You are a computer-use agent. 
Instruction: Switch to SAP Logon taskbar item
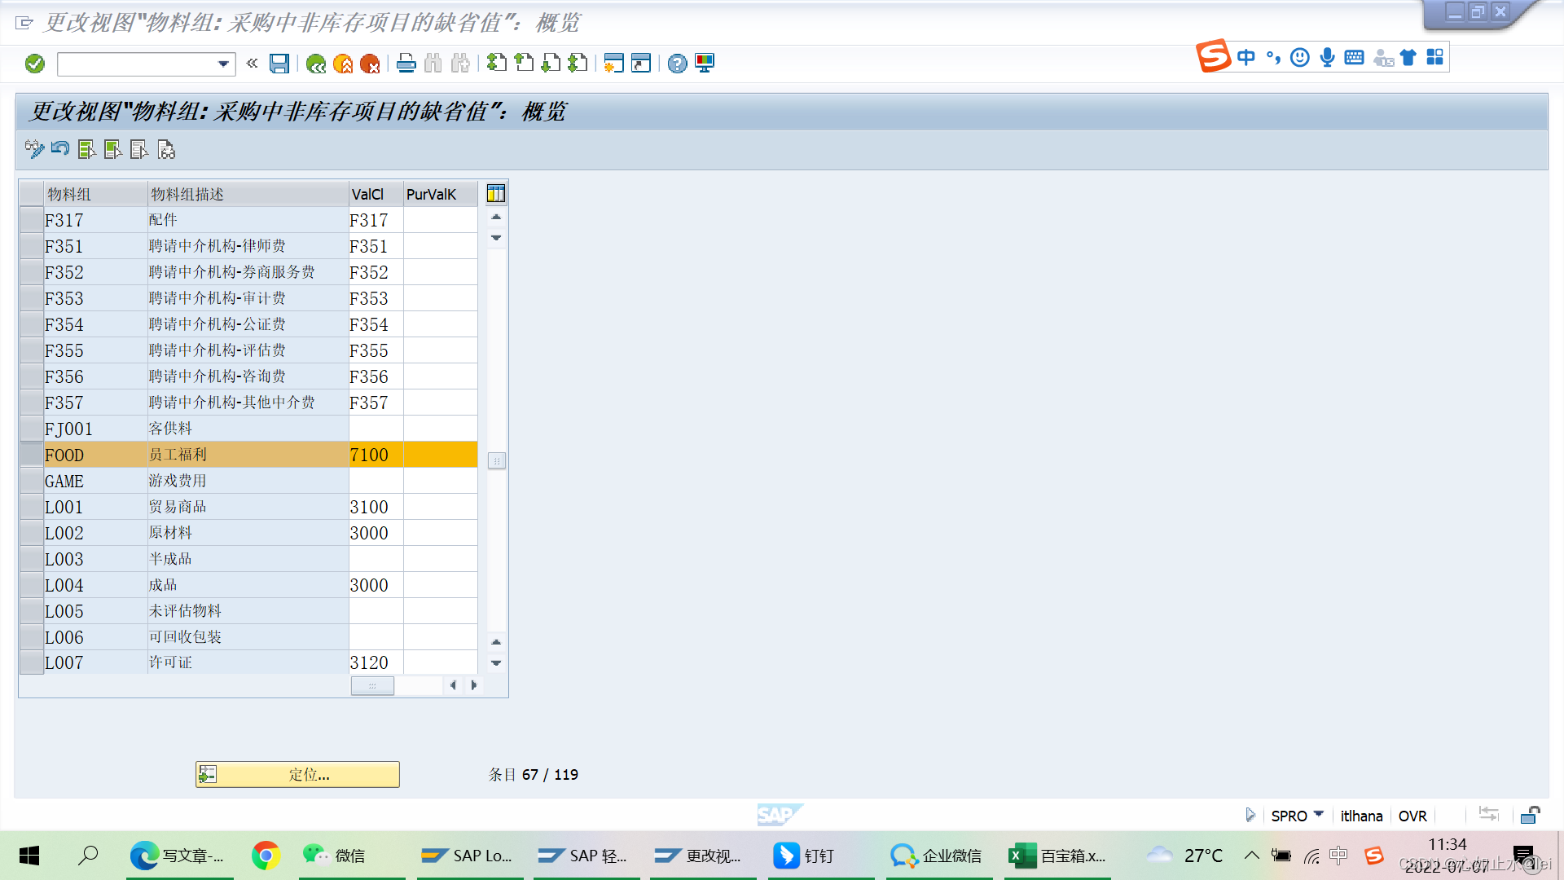pyautogui.click(x=467, y=856)
